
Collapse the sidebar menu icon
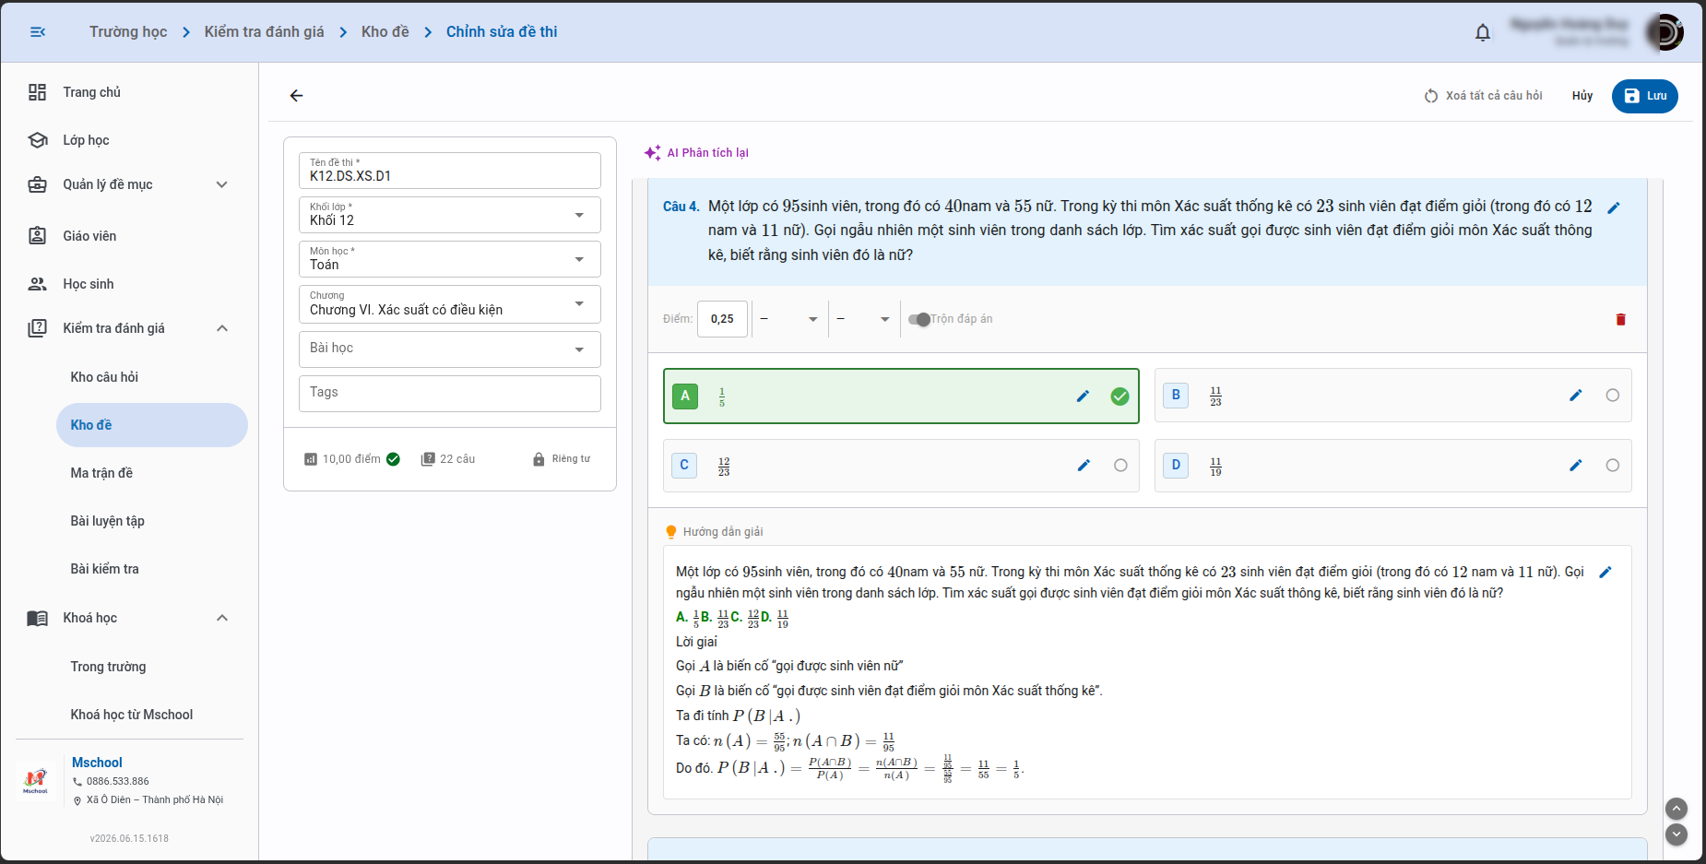pos(38,32)
